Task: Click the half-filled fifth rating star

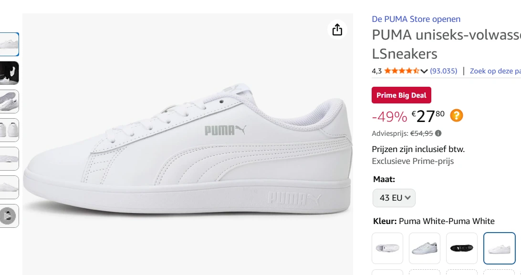Action: pos(416,71)
